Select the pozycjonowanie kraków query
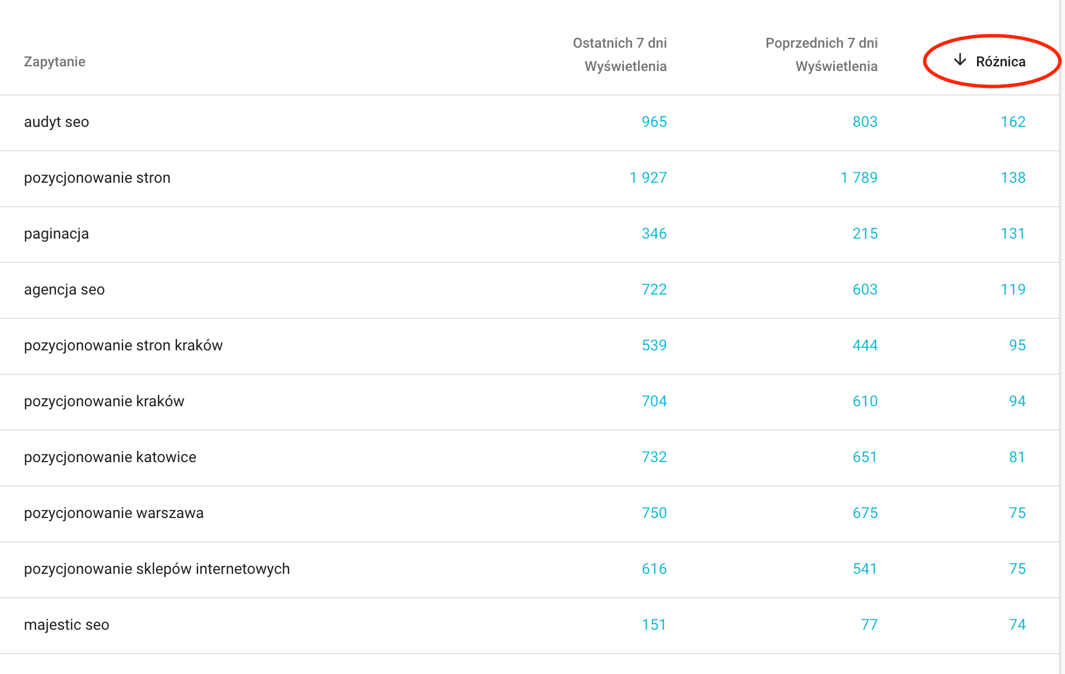The width and height of the screenshot is (1065, 674). pos(104,402)
